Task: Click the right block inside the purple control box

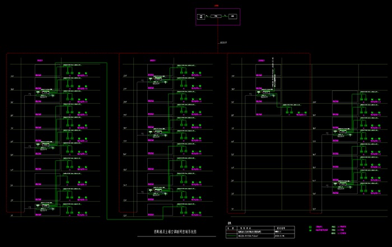Action: [232, 16]
